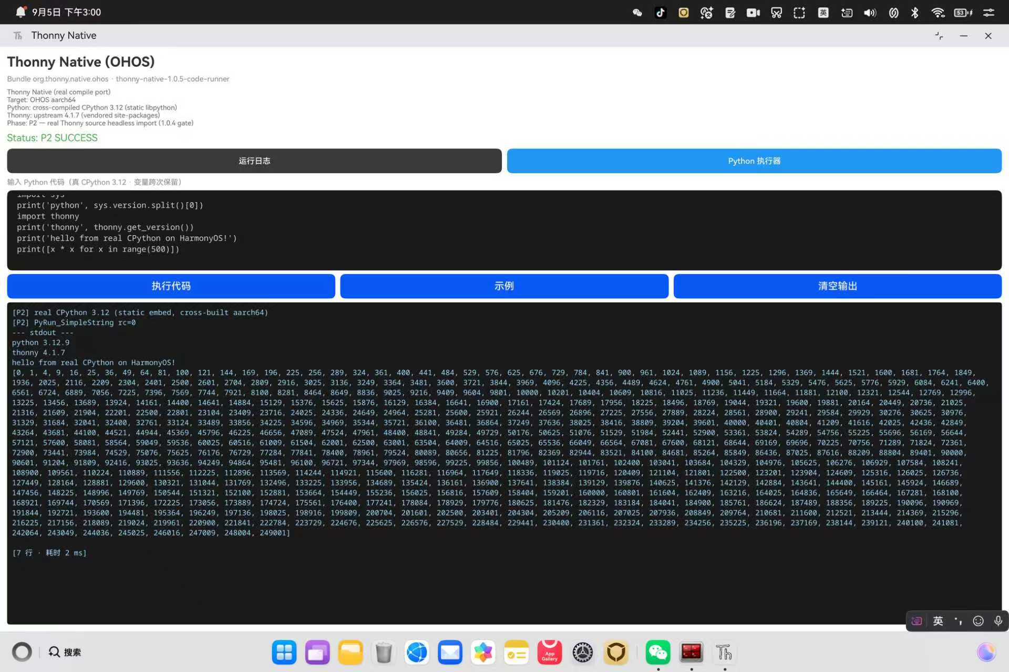Switch input language via status bar 英 icon
This screenshot has width=1009, height=672.
(x=823, y=13)
